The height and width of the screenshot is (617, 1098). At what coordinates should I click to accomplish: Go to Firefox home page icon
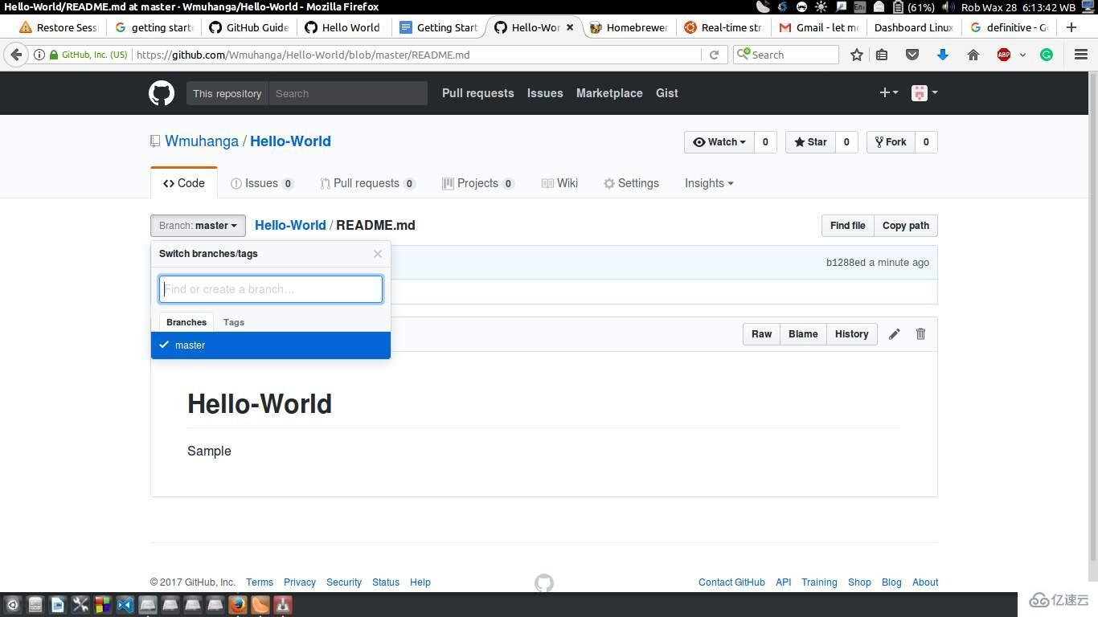coord(973,55)
